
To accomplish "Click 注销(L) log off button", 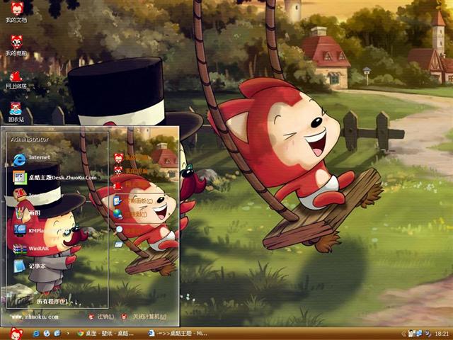I will coord(102,317).
